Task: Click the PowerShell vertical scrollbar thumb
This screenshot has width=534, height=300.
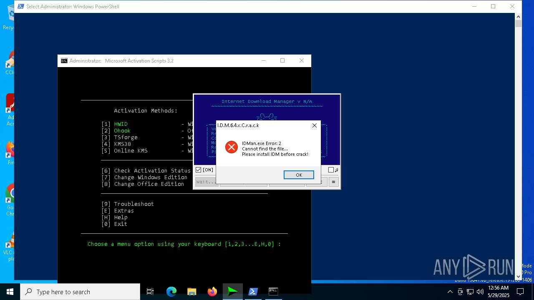Action: (x=518, y=23)
